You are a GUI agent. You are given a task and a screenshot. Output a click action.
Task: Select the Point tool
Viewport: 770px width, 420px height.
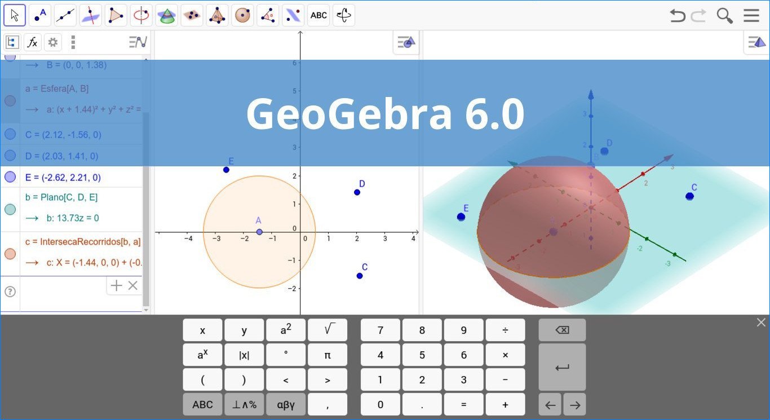click(39, 15)
